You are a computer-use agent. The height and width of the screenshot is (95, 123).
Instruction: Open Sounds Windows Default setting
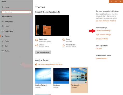42,46
